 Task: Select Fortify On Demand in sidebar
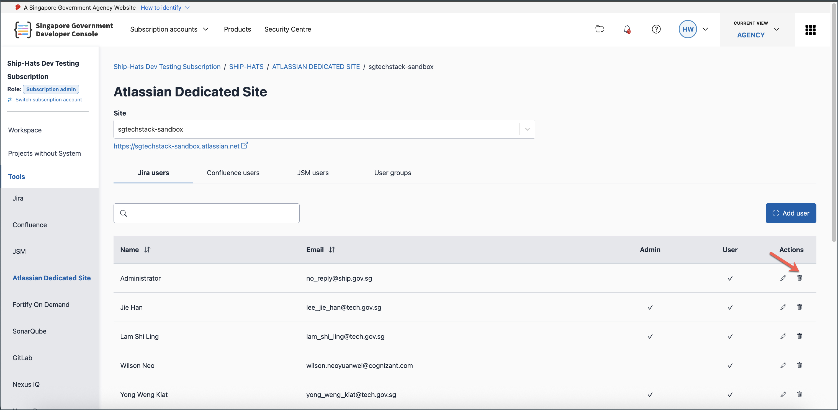[x=41, y=304]
